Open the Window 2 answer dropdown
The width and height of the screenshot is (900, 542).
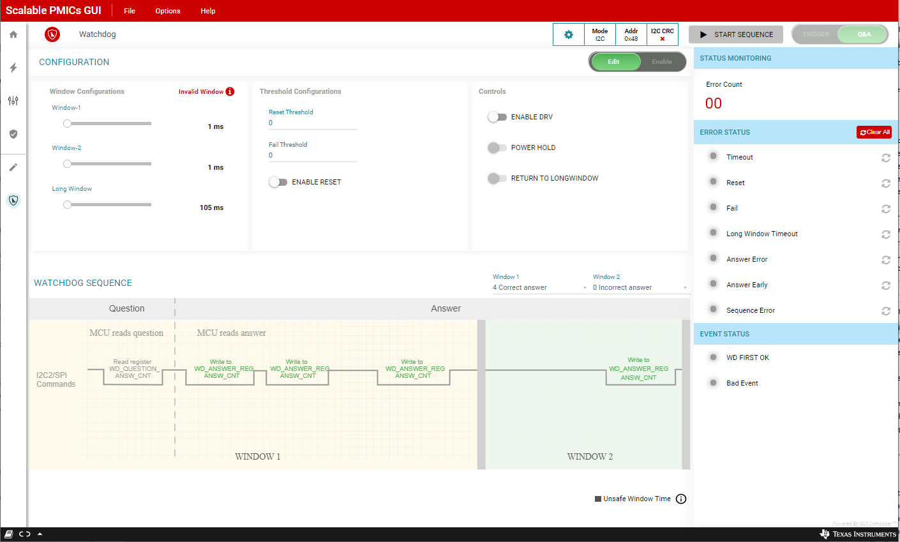(x=640, y=288)
